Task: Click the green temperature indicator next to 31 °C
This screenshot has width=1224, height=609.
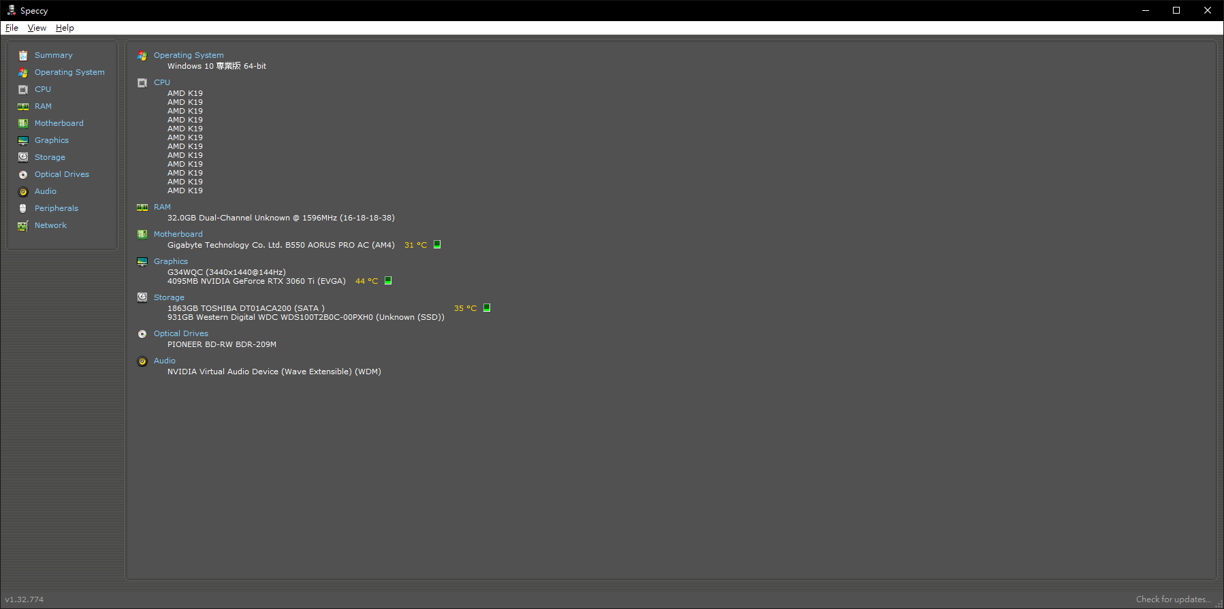Action: [x=437, y=244]
